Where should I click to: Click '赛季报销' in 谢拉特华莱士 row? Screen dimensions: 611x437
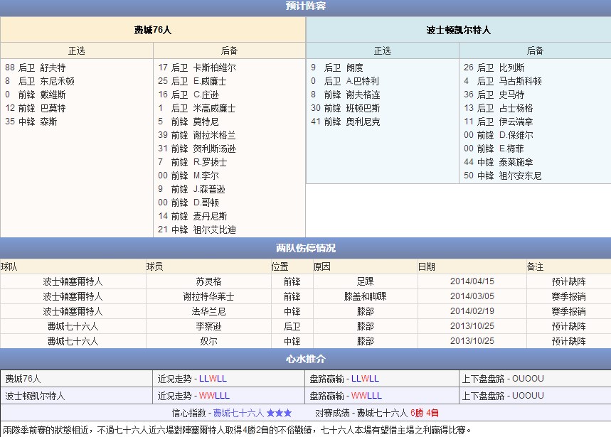point(568,296)
